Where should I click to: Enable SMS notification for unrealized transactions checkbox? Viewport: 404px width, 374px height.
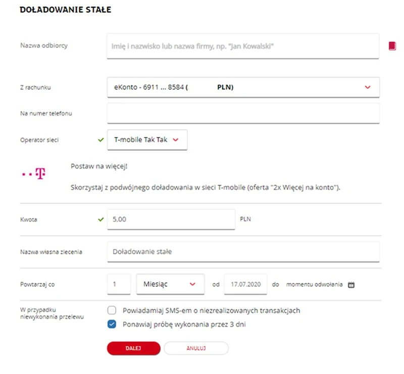112,310
